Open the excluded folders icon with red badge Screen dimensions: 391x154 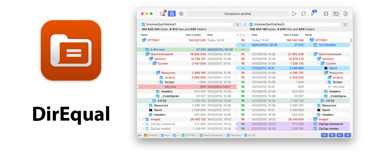pos(163,14)
